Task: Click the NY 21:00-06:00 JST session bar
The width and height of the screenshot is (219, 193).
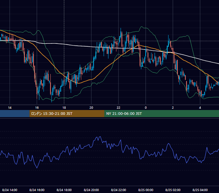Action: pyautogui.click(x=162, y=114)
